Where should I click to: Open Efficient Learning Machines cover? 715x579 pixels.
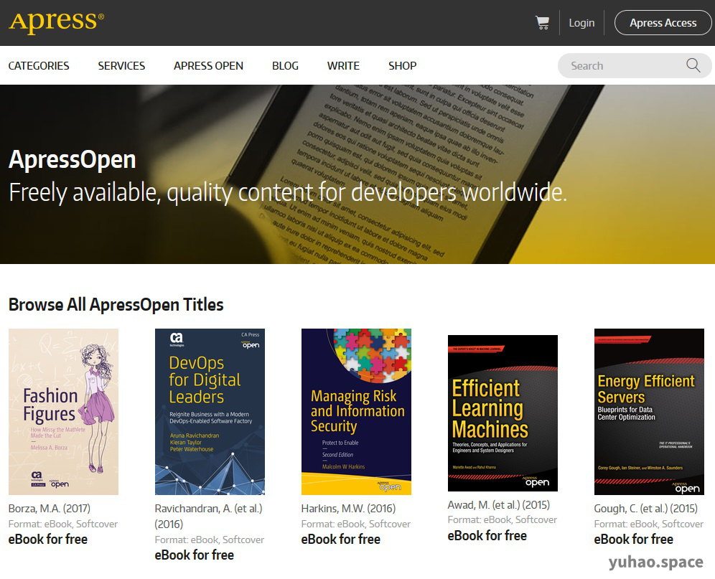tap(503, 413)
